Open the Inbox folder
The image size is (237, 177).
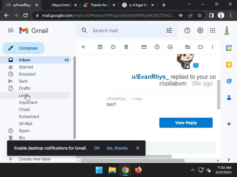(x=35, y=60)
